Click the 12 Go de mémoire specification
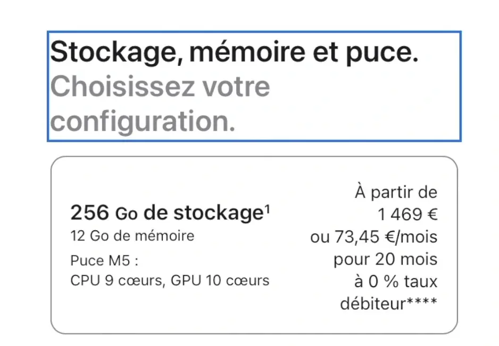 132,236
